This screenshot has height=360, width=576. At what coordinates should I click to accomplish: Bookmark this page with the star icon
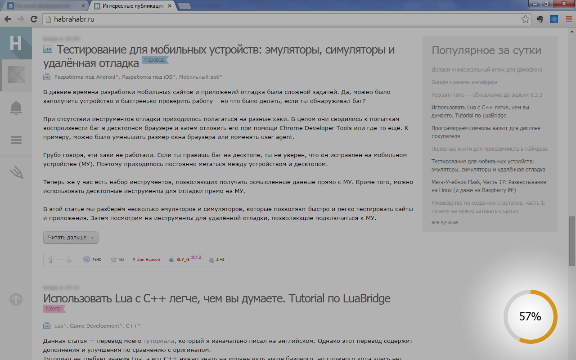tap(525, 19)
